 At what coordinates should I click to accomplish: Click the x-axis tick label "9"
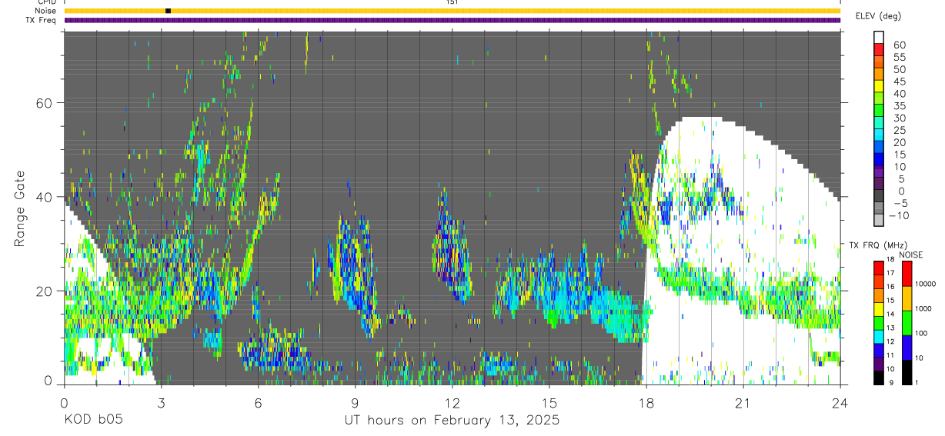pos(355,403)
